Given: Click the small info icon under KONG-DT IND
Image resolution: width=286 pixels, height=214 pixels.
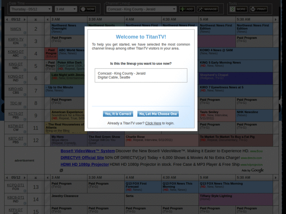Looking at the screenshot, I should click(x=25, y=82).
